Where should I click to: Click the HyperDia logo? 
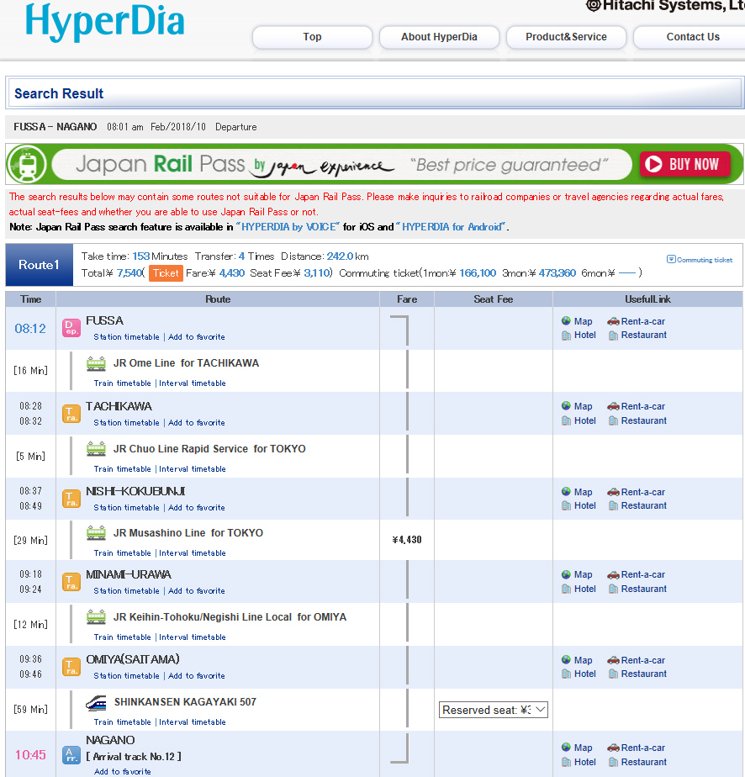point(105,23)
